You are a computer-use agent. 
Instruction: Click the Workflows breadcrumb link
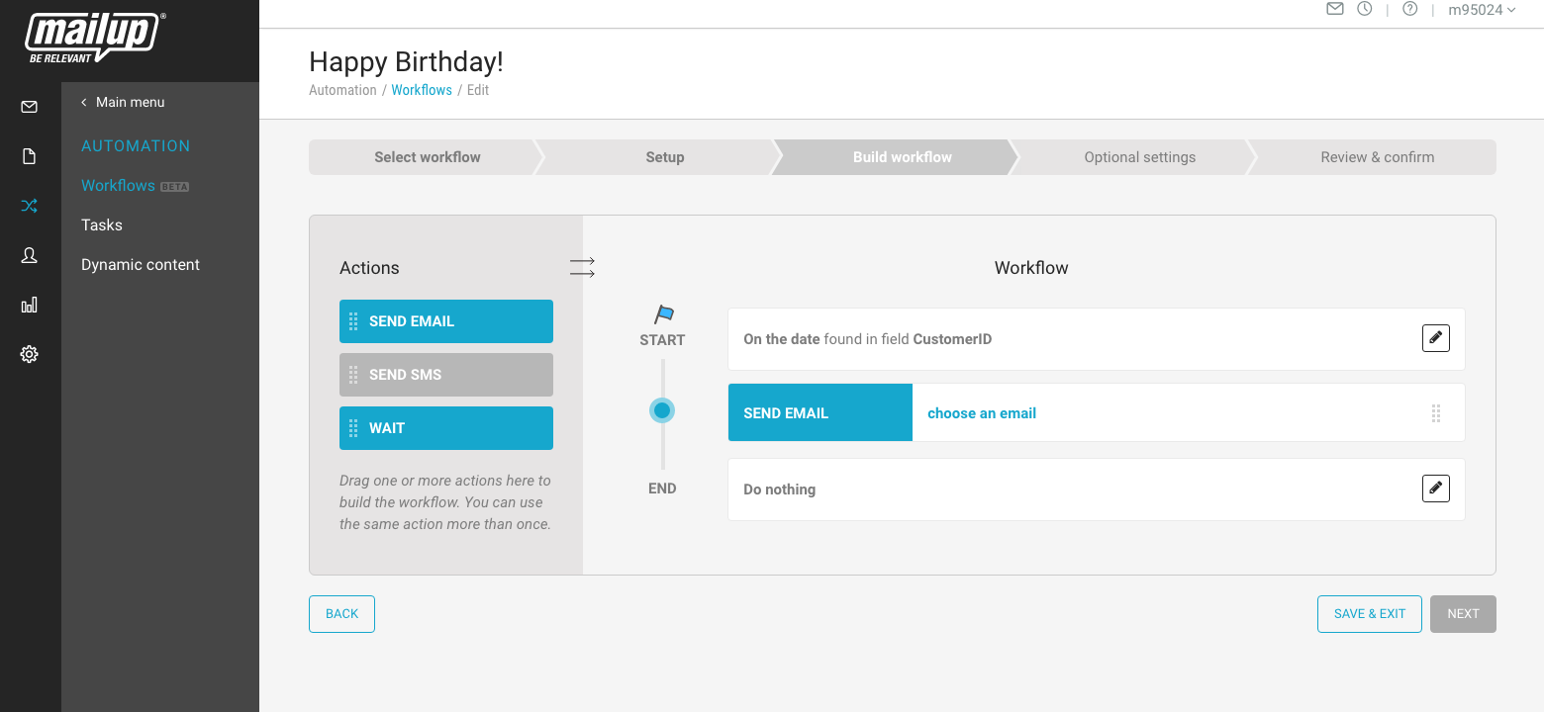pos(422,90)
